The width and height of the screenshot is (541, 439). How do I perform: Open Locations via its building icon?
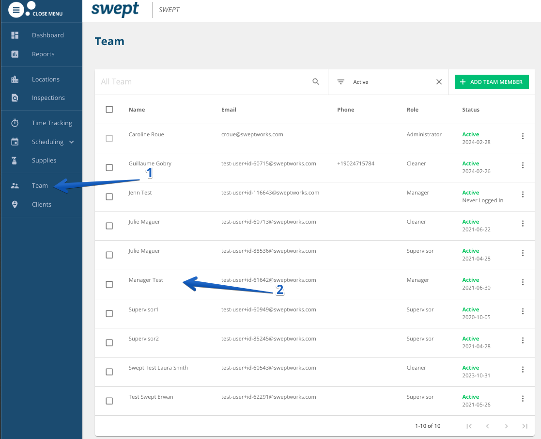(15, 79)
